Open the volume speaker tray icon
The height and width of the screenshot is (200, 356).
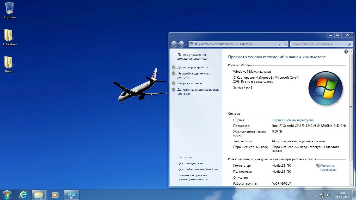328,195
